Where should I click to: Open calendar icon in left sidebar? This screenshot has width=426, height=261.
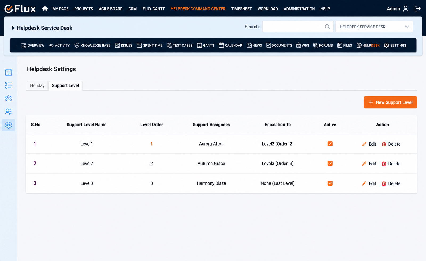[x=9, y=72]
